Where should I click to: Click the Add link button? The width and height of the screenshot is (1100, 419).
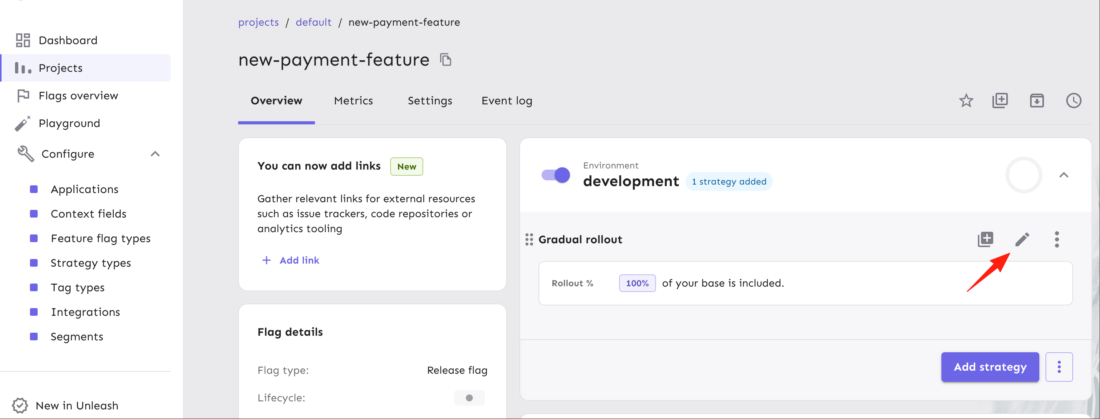pyautogui.click(x=290, y=260)
